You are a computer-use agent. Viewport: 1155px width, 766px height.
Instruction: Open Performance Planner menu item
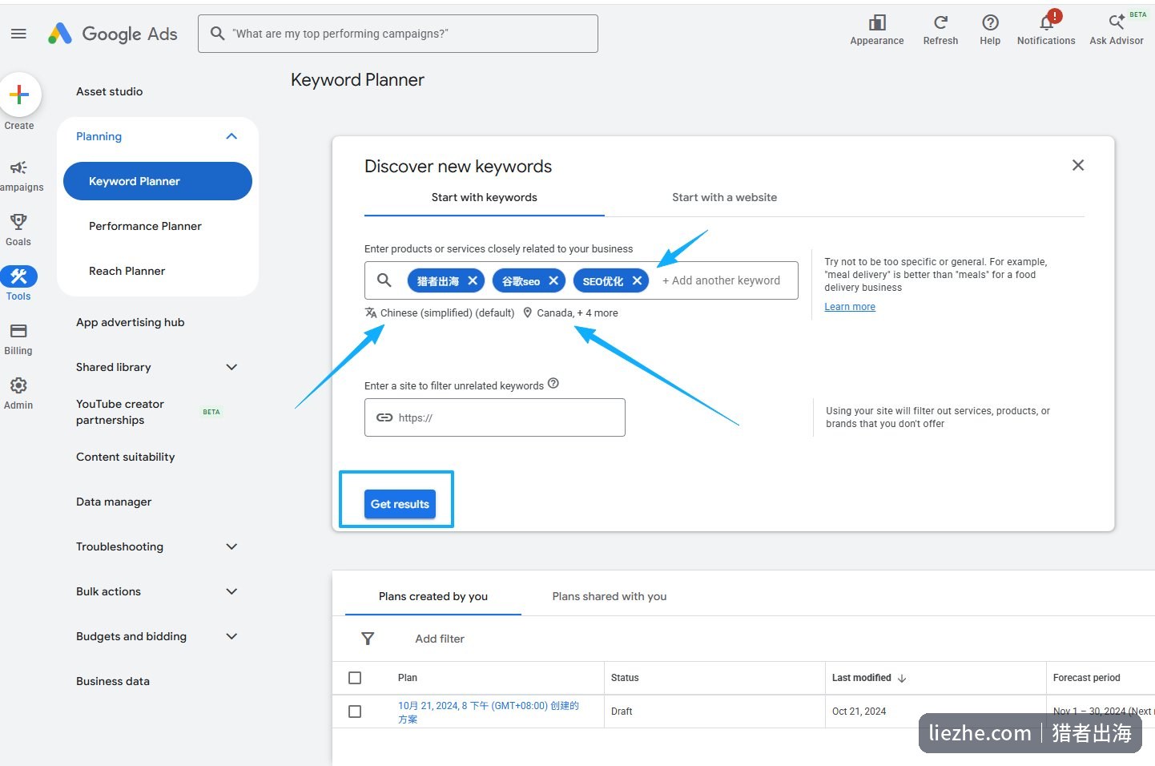click(x=145, y=226)
